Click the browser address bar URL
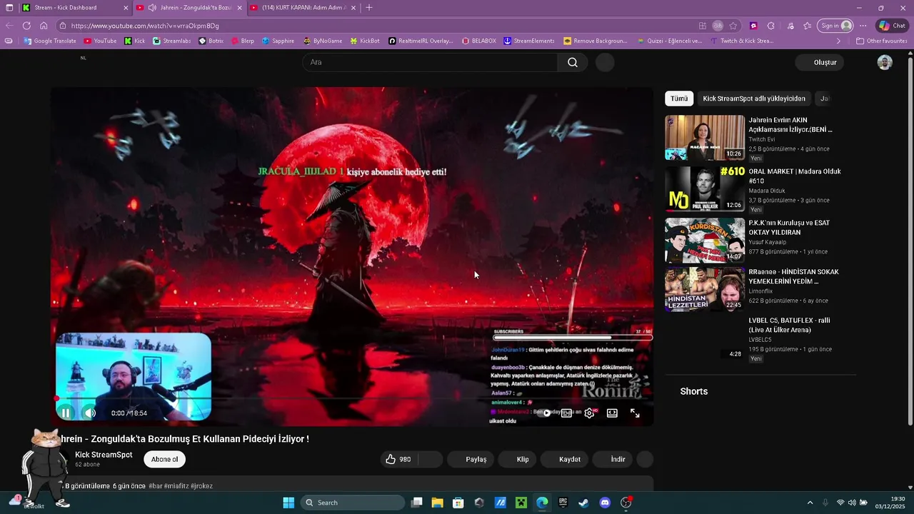This screenshot has height=514, width=914. click(145, 26)
